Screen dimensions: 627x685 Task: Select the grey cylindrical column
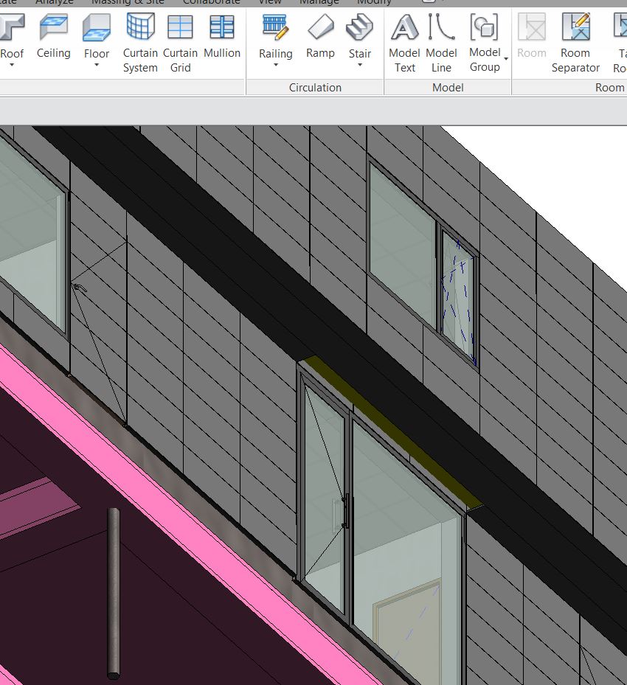tap(114, 594)
